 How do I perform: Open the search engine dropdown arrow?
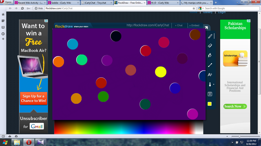point(203,8)
